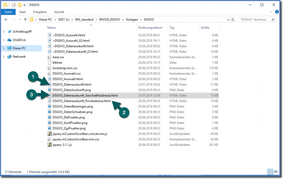Click the help question mark icon
283x179 pixels.
coord(276,12)
